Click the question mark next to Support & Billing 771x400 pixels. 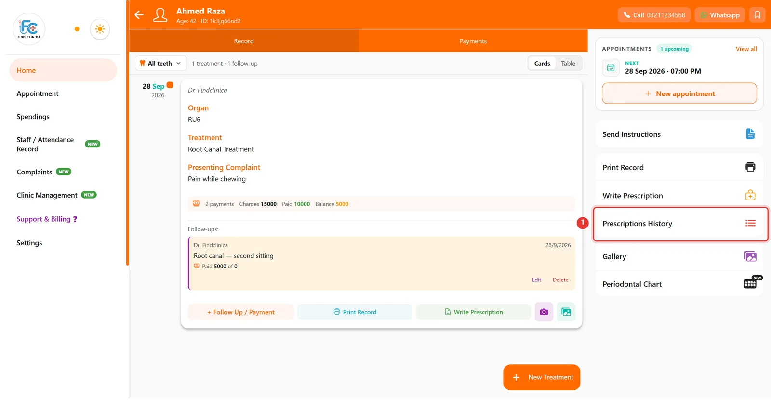(x=75, y=219)
